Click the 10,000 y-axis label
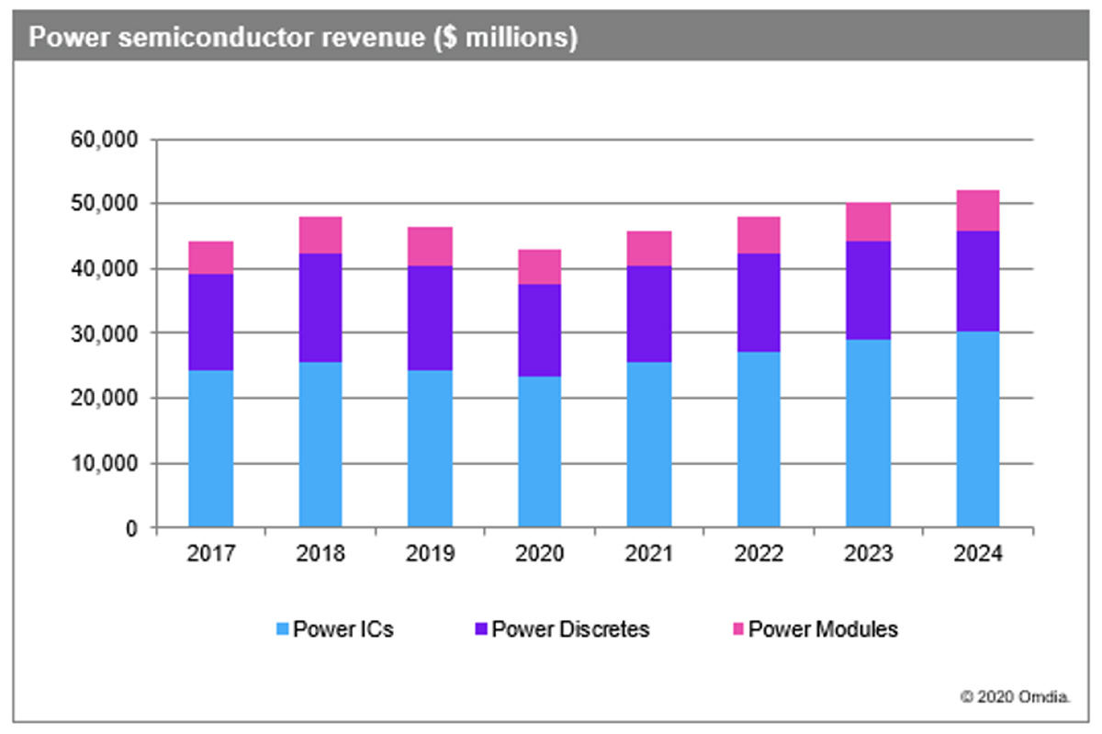 point(105,463)
